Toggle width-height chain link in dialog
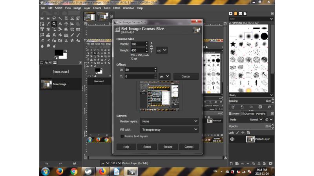The height and width of the screenshot is (176, 314). pos(152,47)
